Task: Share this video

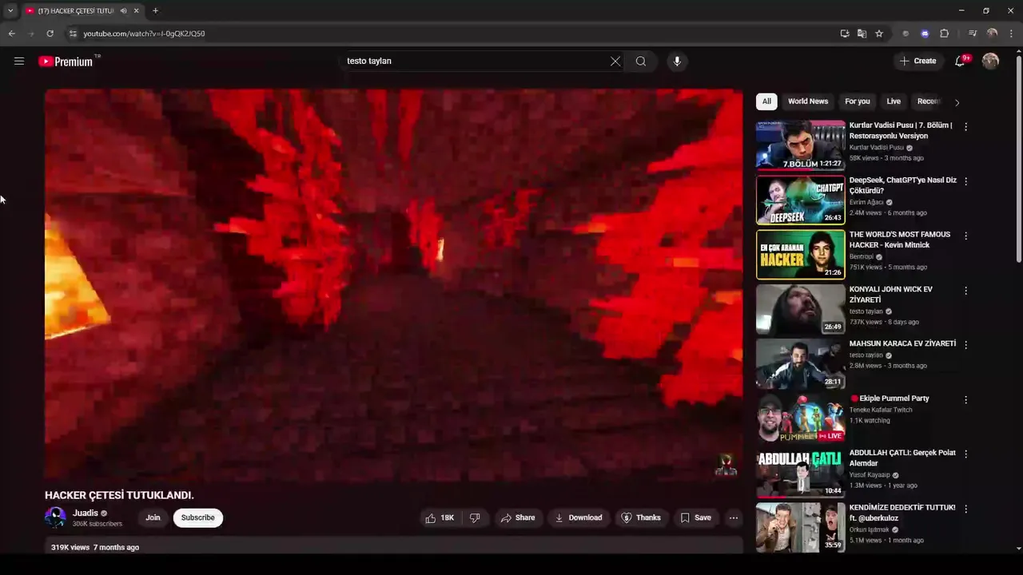Action: coord(518,517)
